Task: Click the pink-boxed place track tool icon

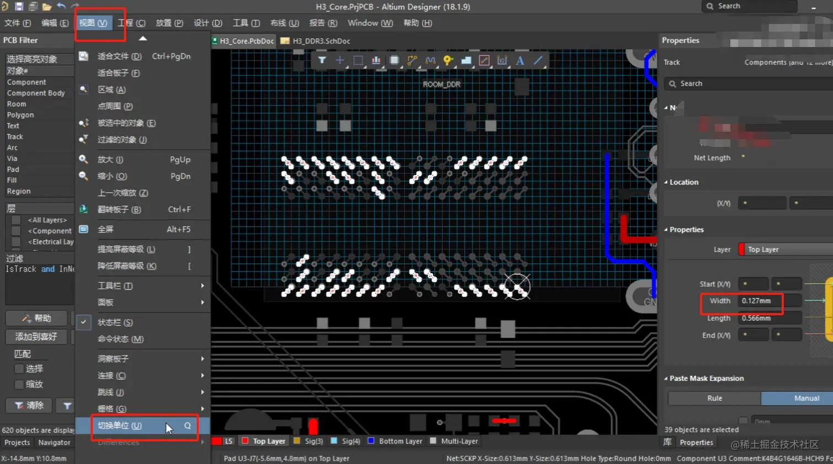Action: [484, 61]
